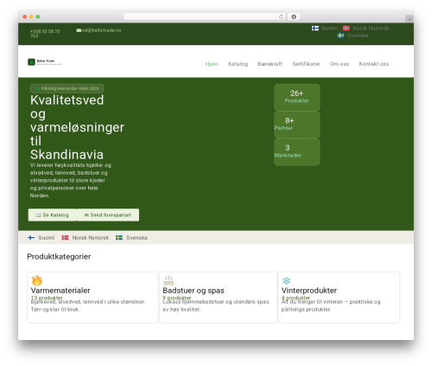Click the Finnish flag icon in top bar
The width and height of the screenshot is (432, 366).
click(315, 29)
